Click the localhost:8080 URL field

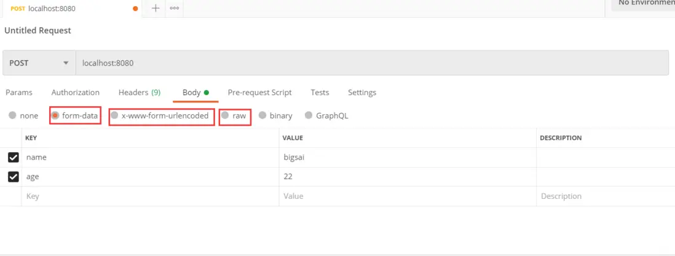[x=369, y=63]
